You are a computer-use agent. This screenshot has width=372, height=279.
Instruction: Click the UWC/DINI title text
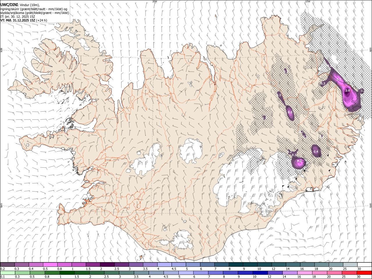click(x=9, y=5)
